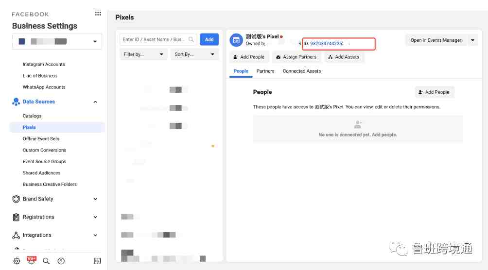Open Custom Conversions
The width and height of the screenshot is (488, 270).
coord(45,150)
